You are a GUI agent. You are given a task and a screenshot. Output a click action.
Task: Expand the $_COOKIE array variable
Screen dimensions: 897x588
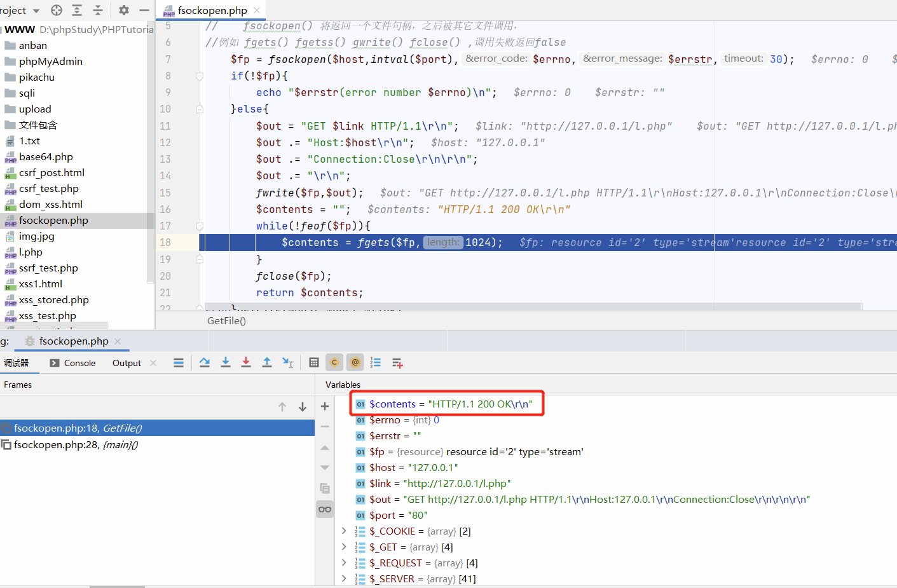[344, 531]
